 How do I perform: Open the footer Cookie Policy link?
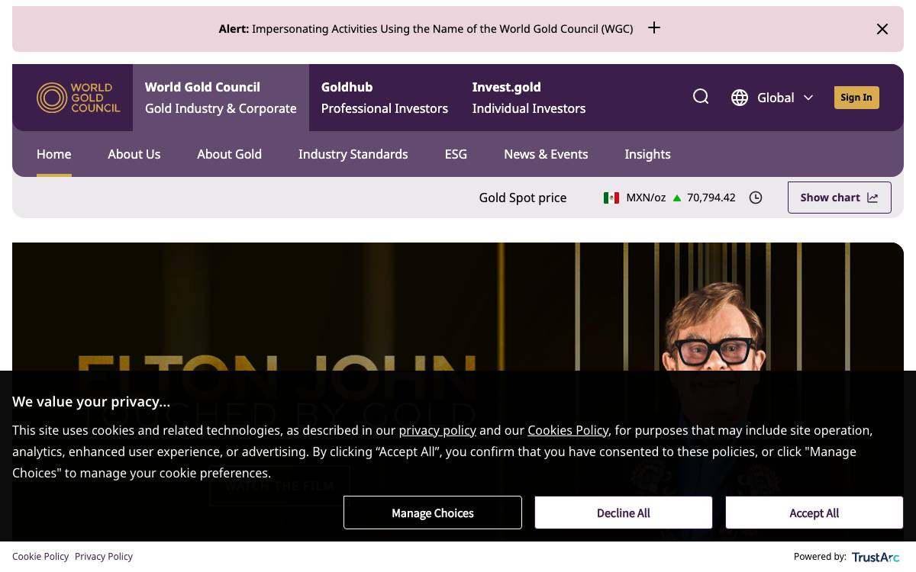click(40, 557)
